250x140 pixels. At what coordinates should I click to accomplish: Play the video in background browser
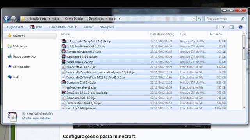[x=79, y=126]
